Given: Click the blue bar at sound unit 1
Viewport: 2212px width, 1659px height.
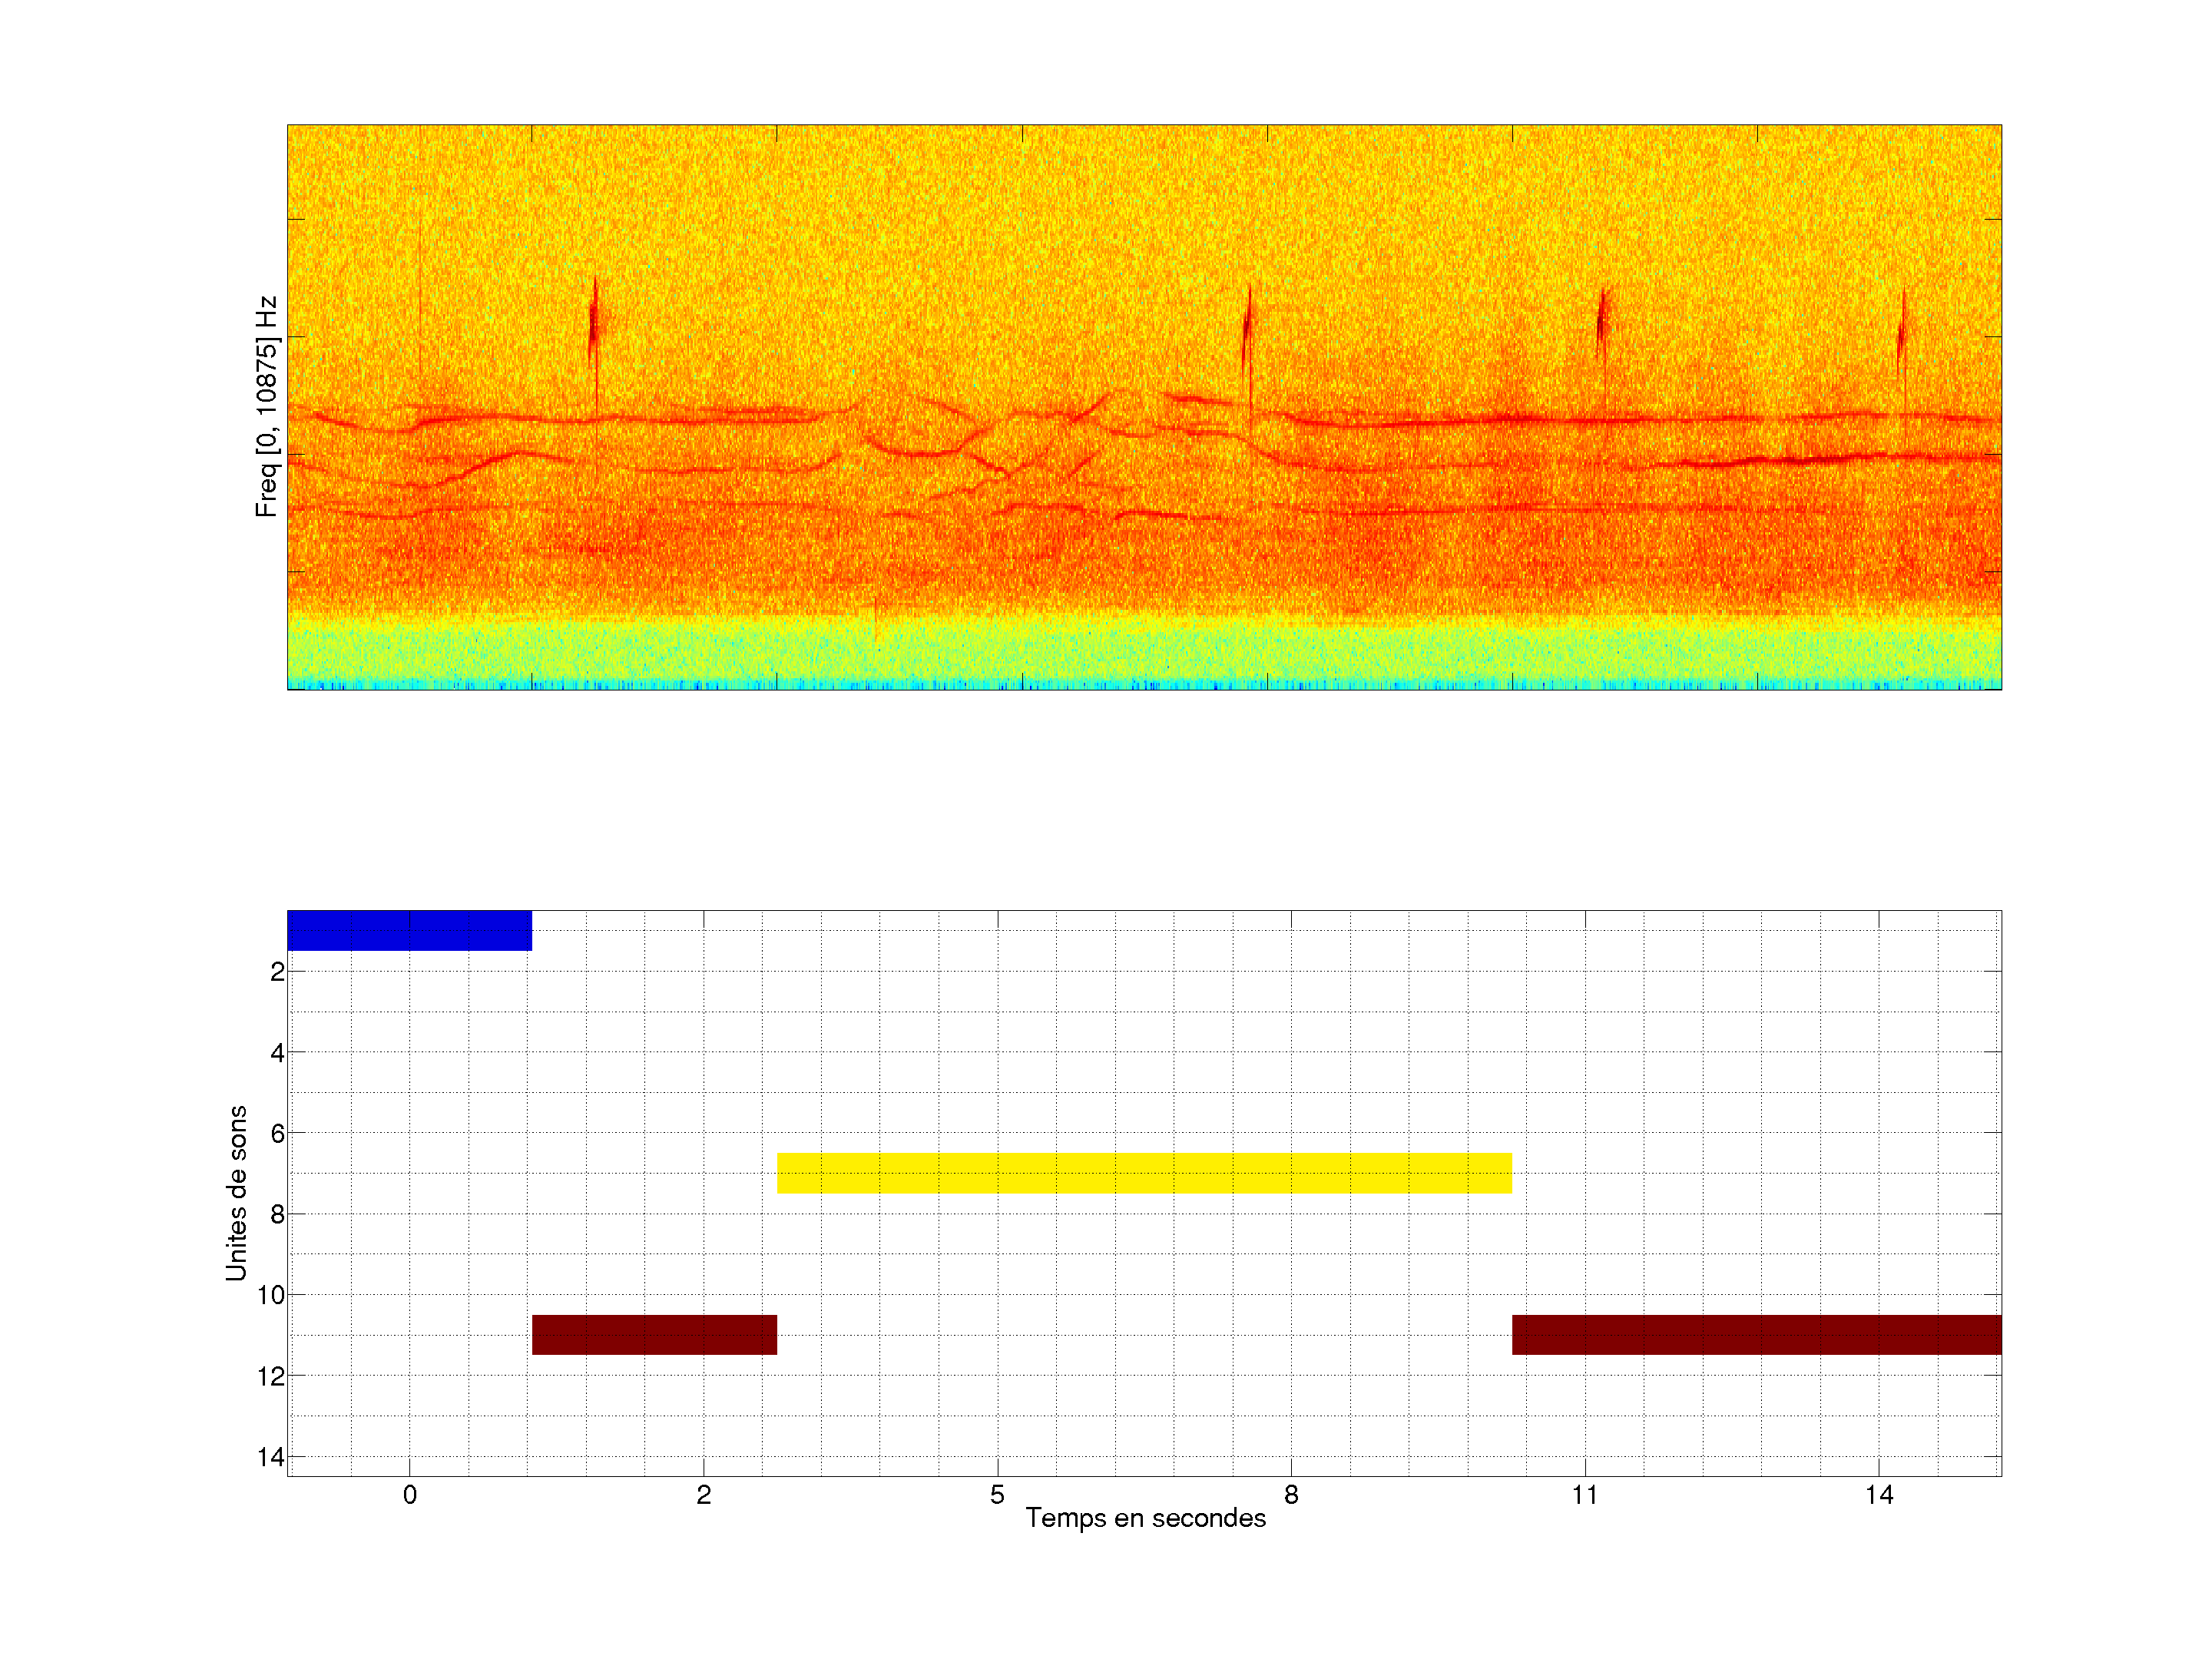Looking at the screenshot, I should pyautogui.click(x=409, y=930).
